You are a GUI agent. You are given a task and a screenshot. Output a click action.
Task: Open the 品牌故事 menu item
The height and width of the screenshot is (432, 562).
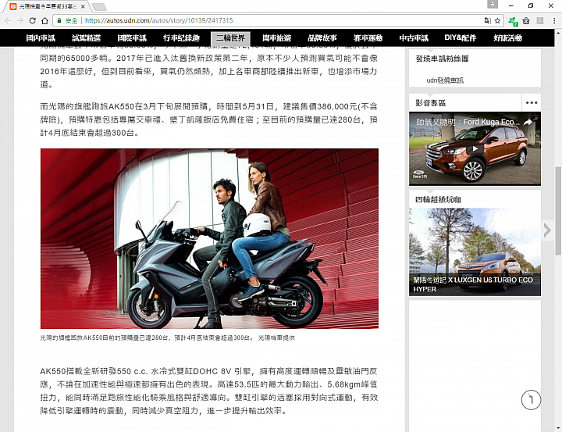click(322, 37)
